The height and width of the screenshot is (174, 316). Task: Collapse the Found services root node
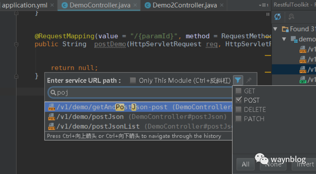point(275,29)
